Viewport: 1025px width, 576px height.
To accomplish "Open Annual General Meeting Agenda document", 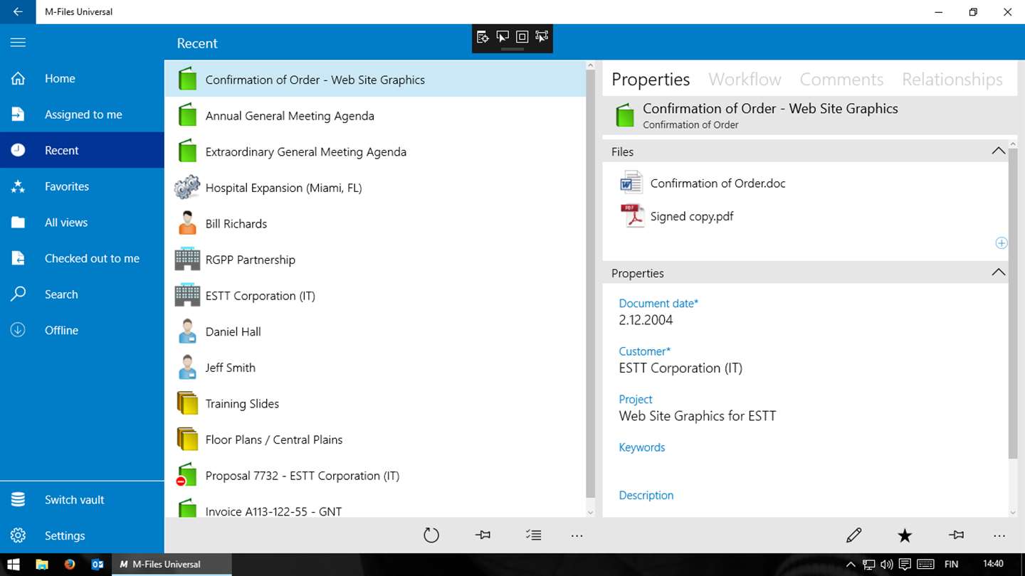I will 374,115.
